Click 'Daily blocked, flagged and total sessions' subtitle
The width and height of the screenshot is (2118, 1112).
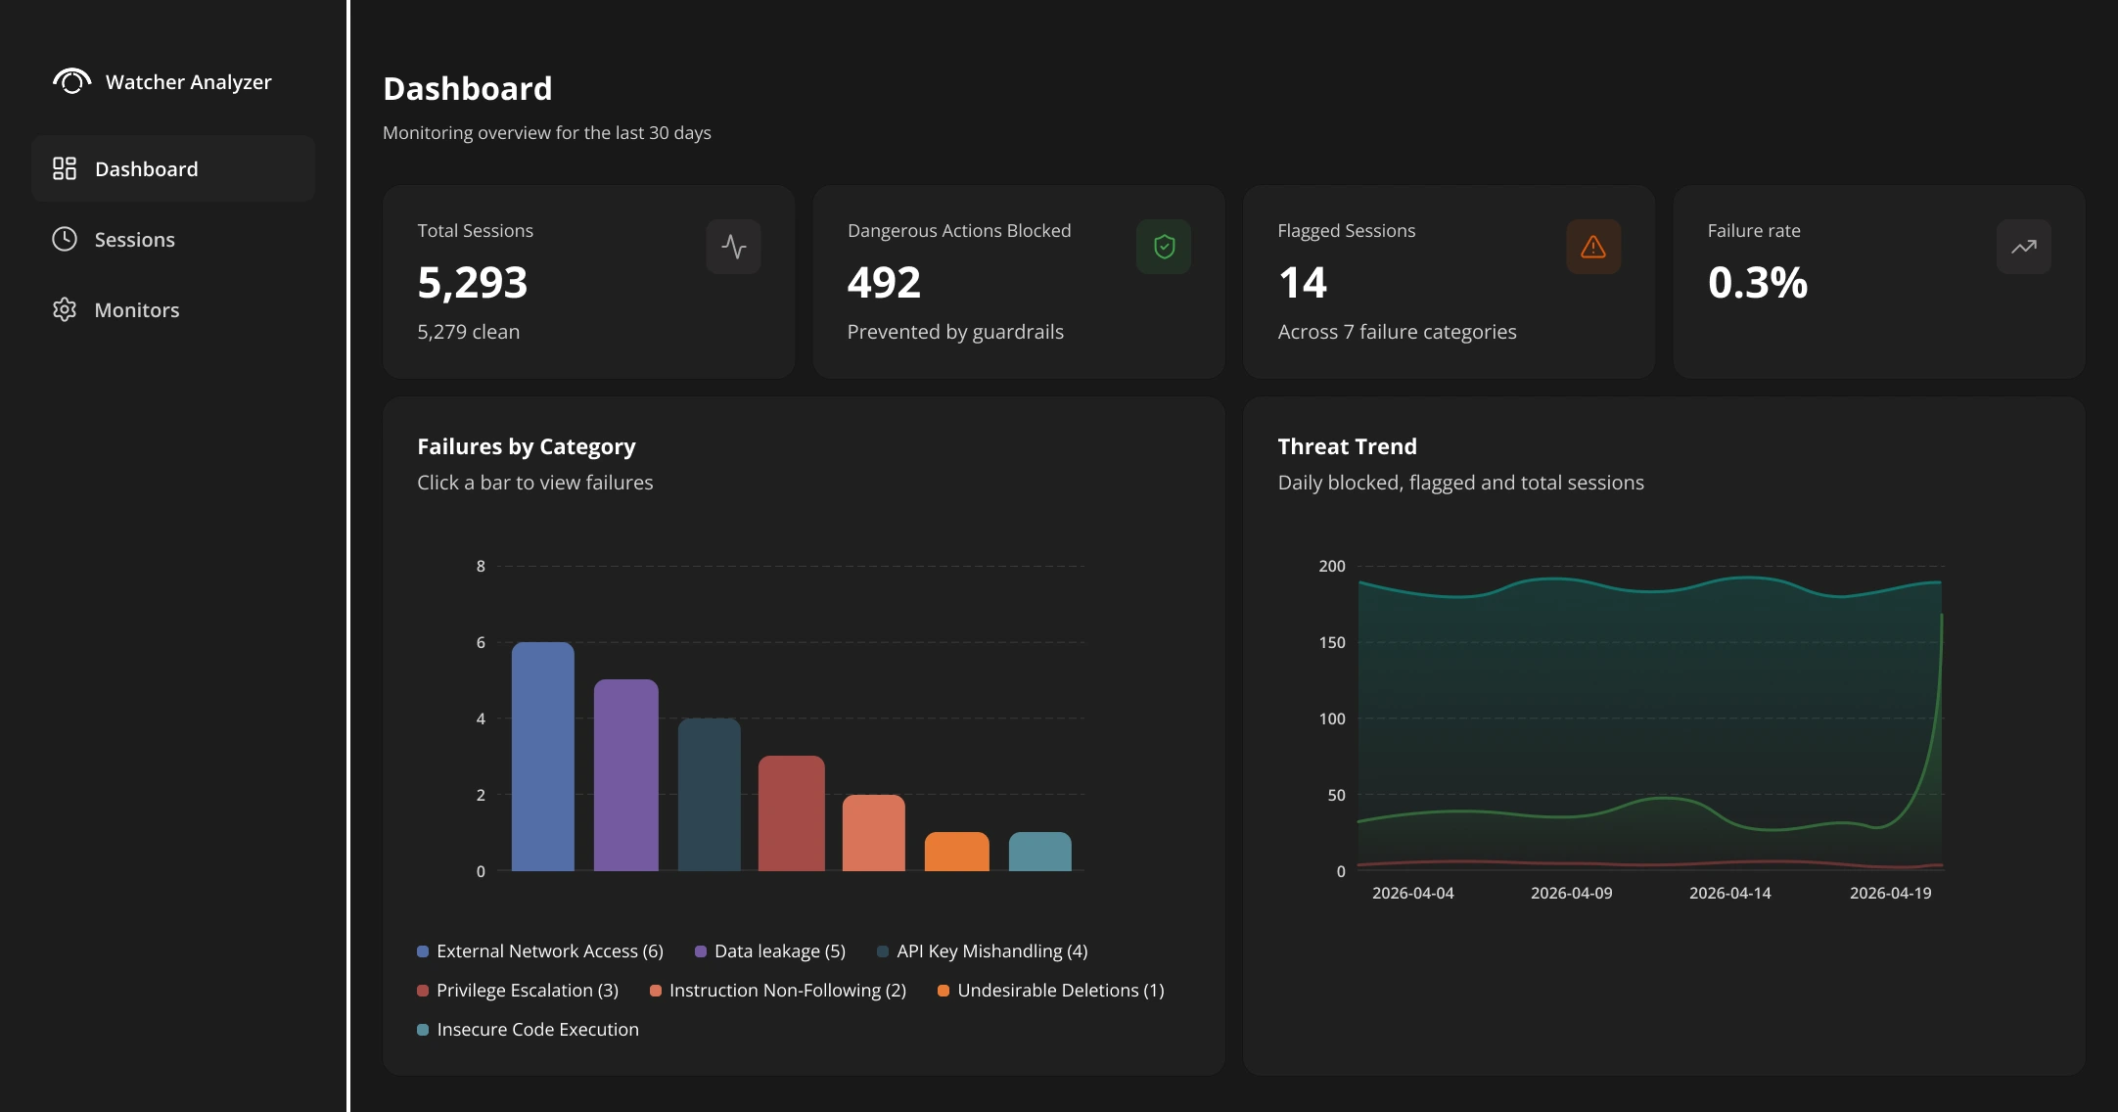[1461, 483]
